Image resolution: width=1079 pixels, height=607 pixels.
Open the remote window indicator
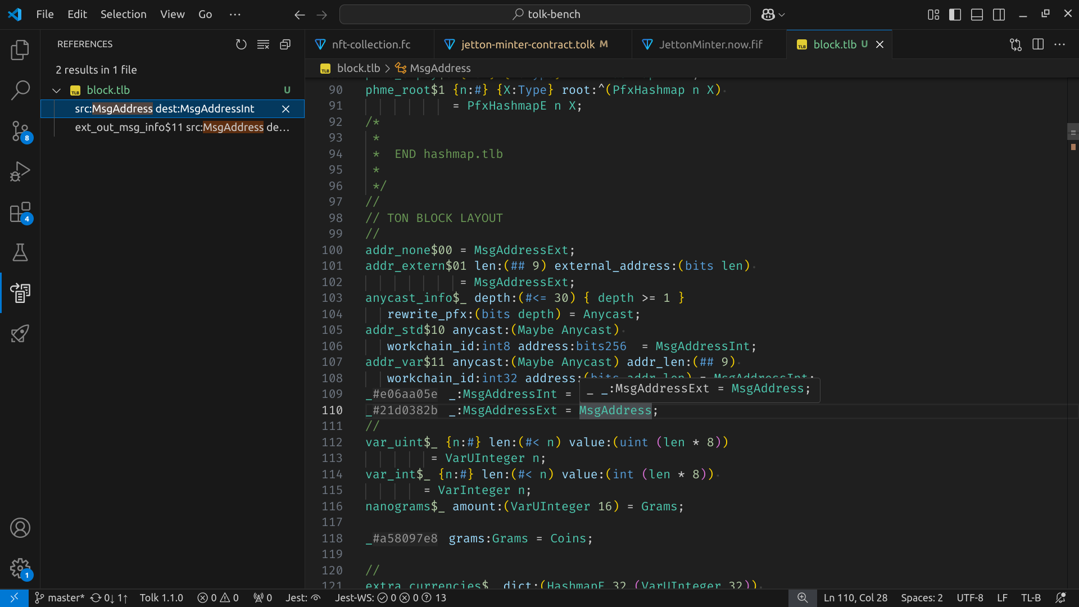14,598
